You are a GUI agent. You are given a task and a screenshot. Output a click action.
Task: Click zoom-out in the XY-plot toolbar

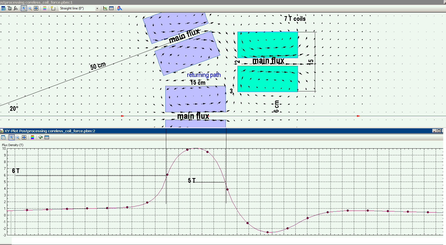point(18,137)
